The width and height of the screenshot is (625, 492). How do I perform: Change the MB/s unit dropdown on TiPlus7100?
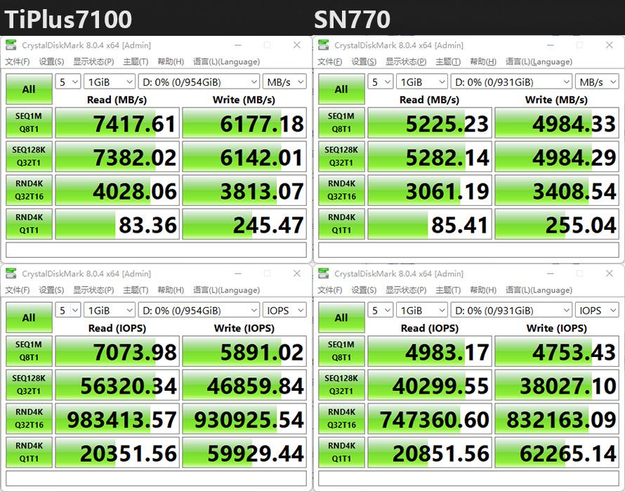pos(284,82)
